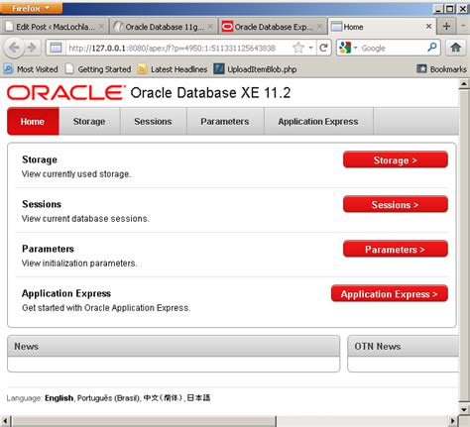Click the horizontal scrollbar right arrow
This screenshot has width=470, height=427.
click(452, 421)
